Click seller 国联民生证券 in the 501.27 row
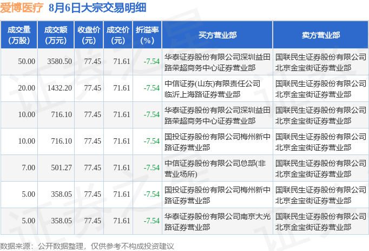Viewport: 369px width, 251px height. pos(321,169)
